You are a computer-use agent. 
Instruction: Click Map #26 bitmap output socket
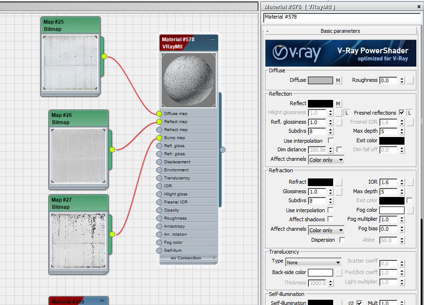coord(112,149)
